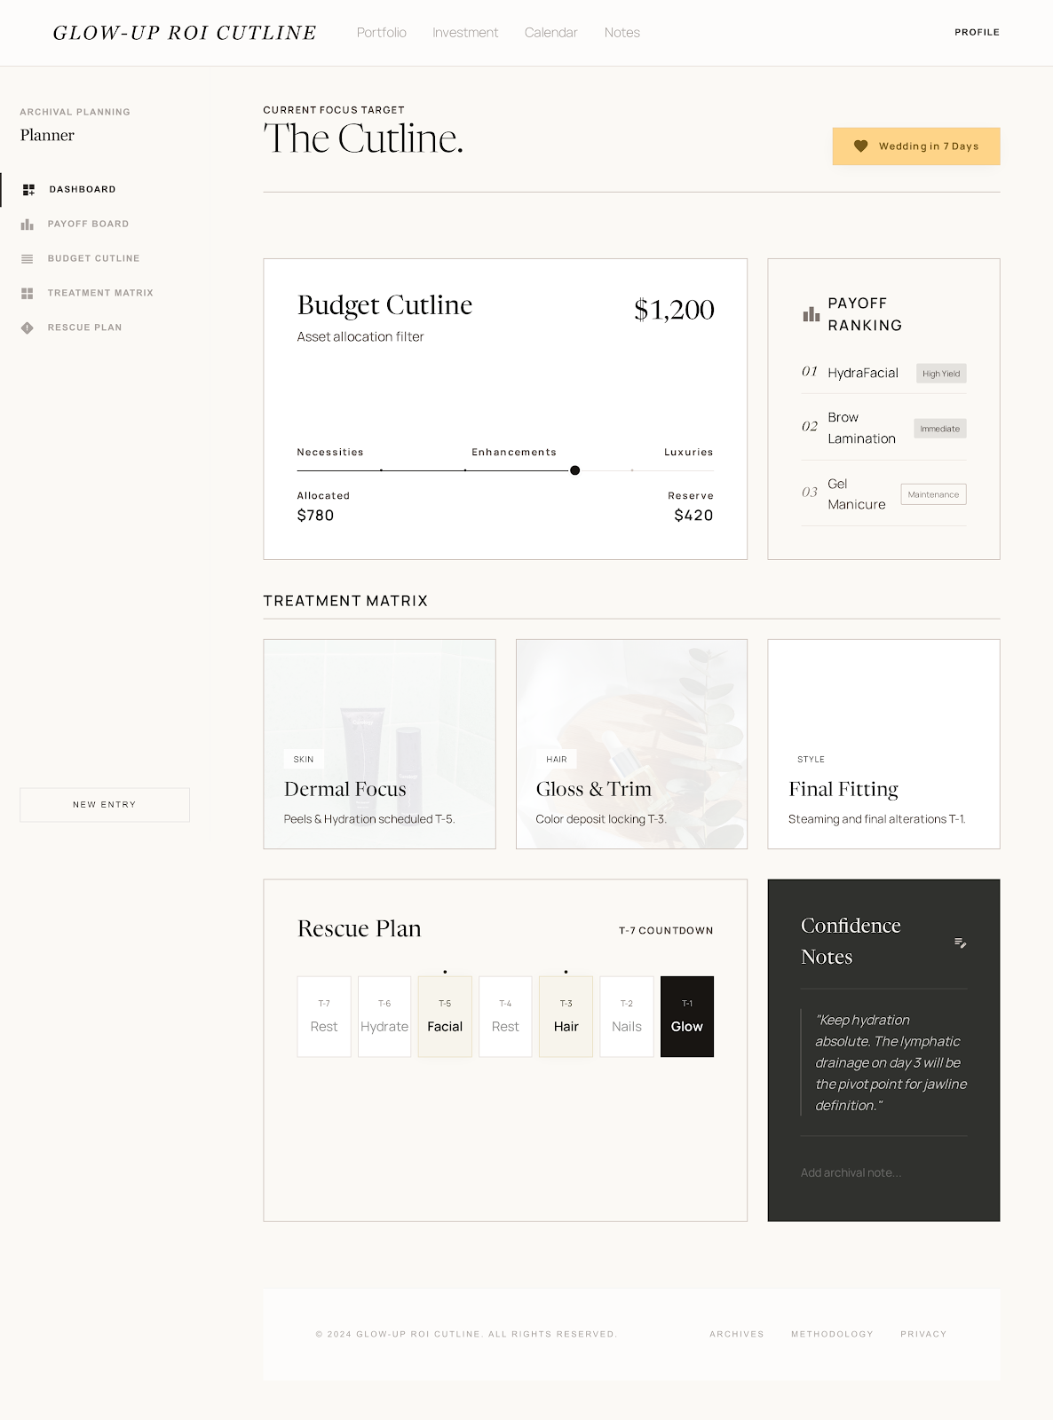Click the budget cutline slider handle
This screenshot has width=1053, height=1420.
pyautogui.click(x=575, y=470)
